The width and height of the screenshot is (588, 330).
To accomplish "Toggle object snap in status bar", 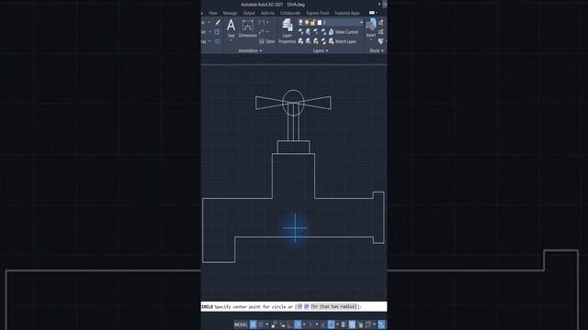I will click(331, 324).
